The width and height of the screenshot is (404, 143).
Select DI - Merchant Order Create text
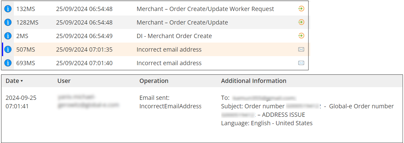click(x=174, y=36)
